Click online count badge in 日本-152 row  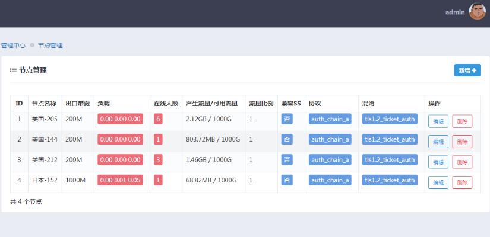[158, 180]
